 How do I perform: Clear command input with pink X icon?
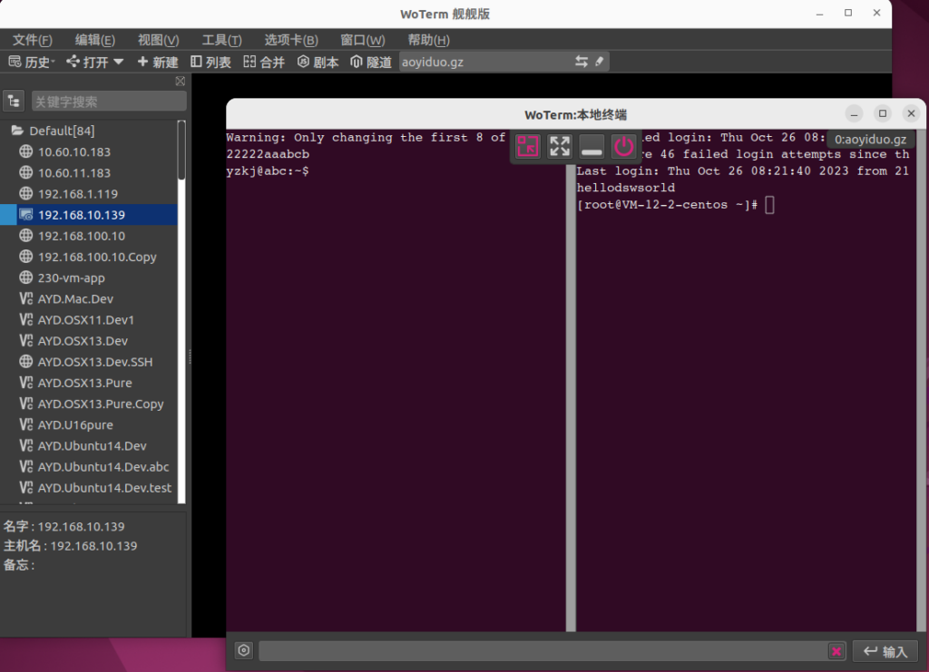point(836,651)
